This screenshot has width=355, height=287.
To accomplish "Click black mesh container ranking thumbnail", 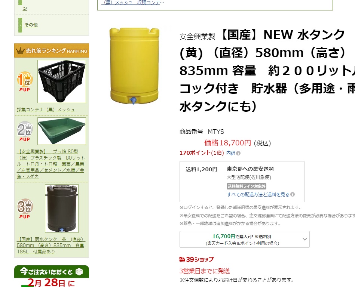I will (x=62, y=81).
